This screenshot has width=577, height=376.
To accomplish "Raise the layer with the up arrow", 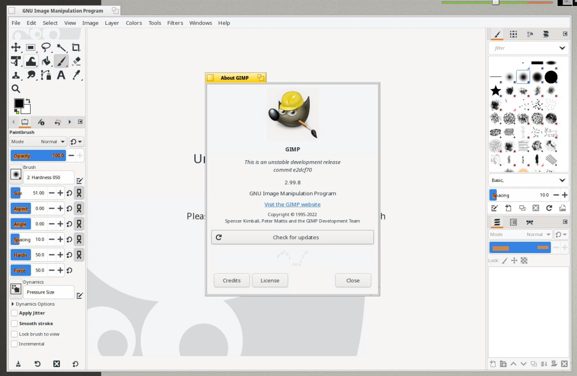I will point(513,364).
